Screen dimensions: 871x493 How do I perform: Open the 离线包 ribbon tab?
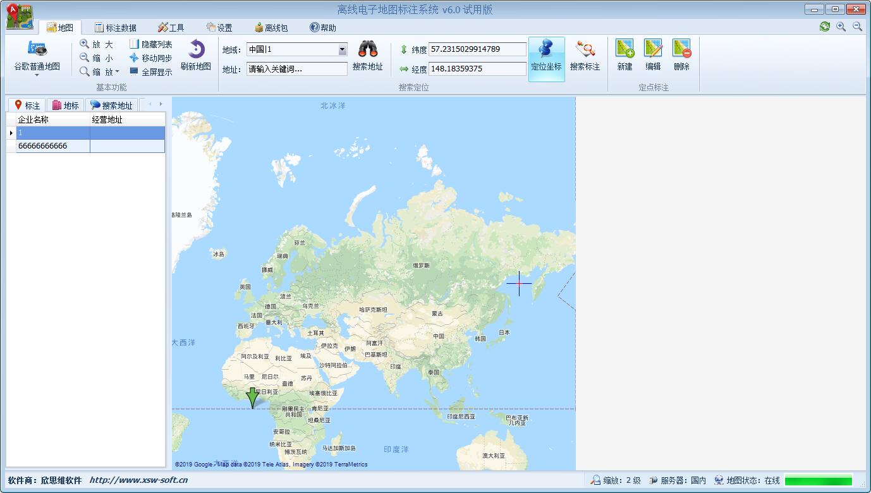click(271, 28)
